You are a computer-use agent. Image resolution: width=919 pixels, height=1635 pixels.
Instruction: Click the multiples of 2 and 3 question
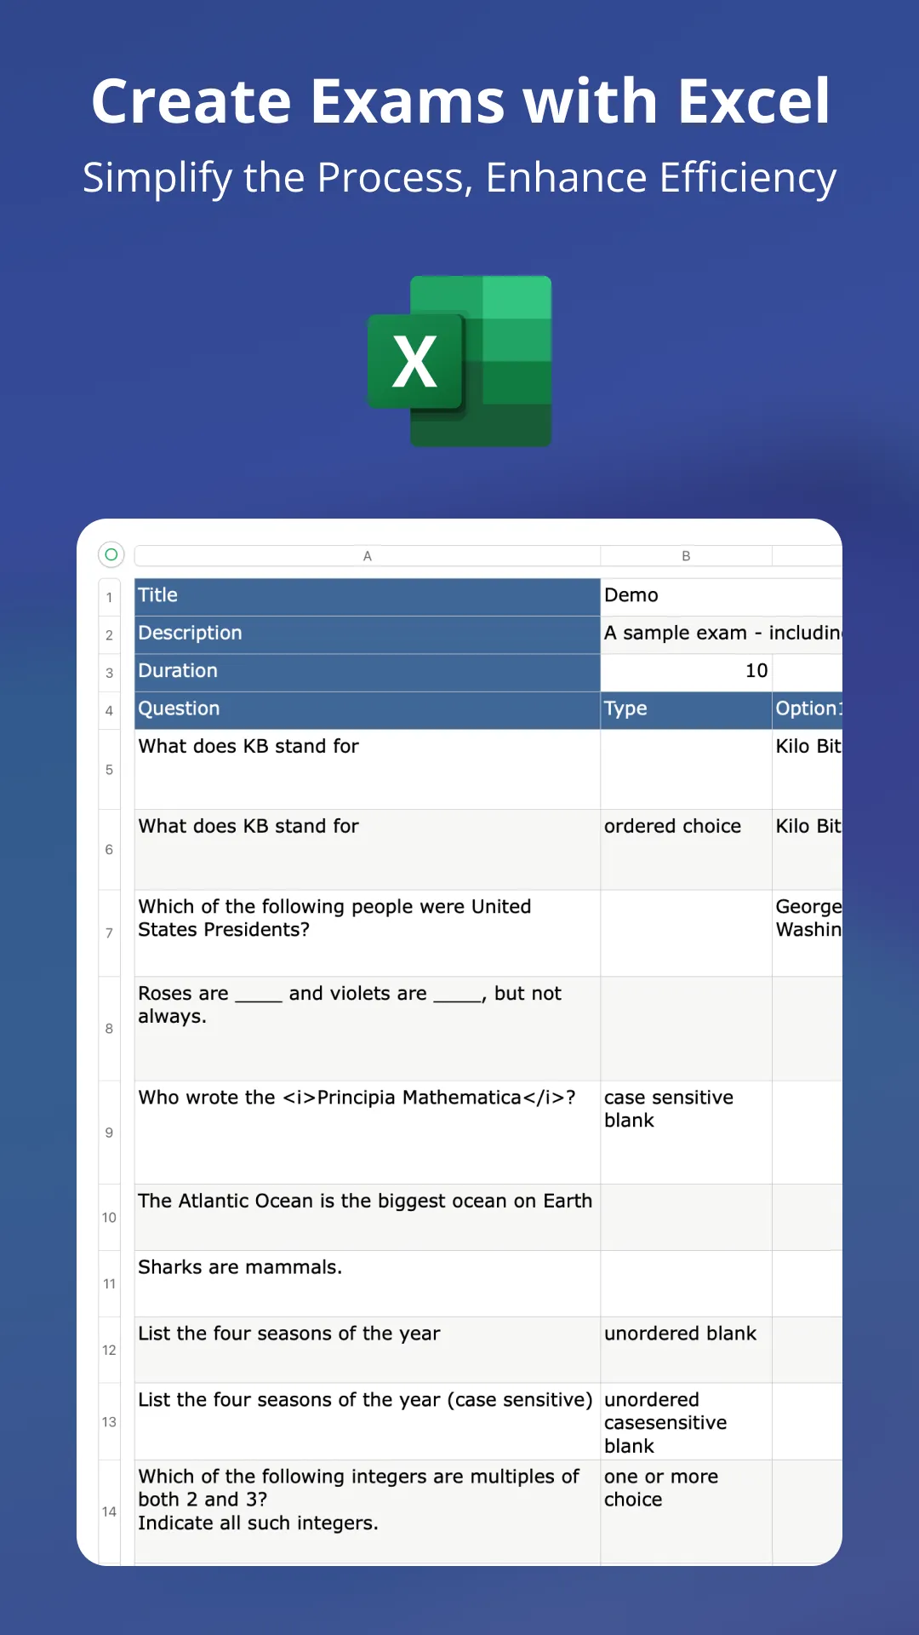pos(368,1512)
